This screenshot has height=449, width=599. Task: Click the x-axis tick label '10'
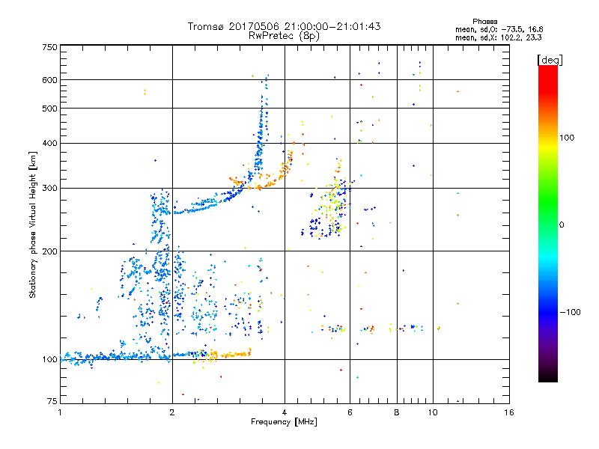point(433,412)
